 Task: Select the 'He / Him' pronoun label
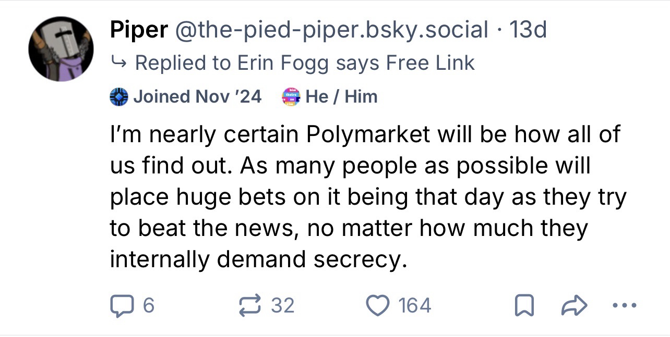coord(341,97)
